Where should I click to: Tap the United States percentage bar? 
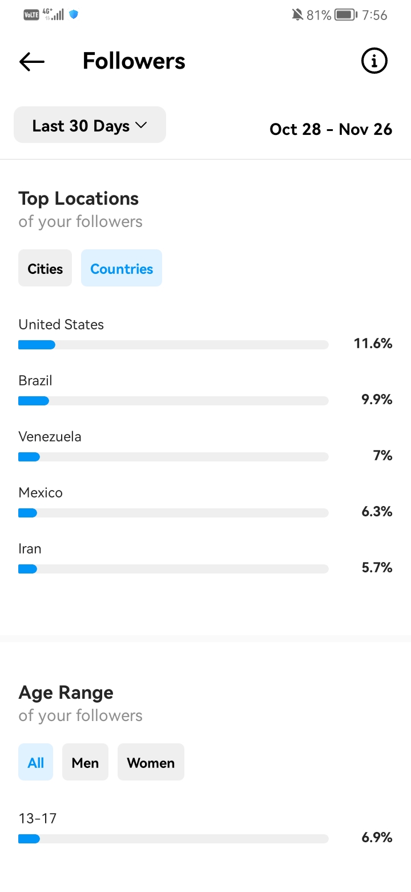click(x=174, y=345)
